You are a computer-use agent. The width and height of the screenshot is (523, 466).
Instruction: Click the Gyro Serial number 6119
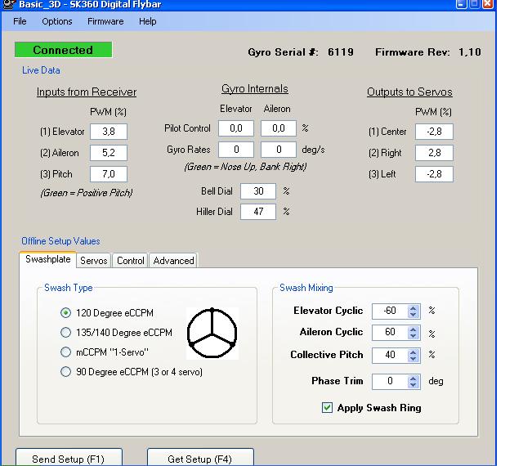click(x=341, y=52)
